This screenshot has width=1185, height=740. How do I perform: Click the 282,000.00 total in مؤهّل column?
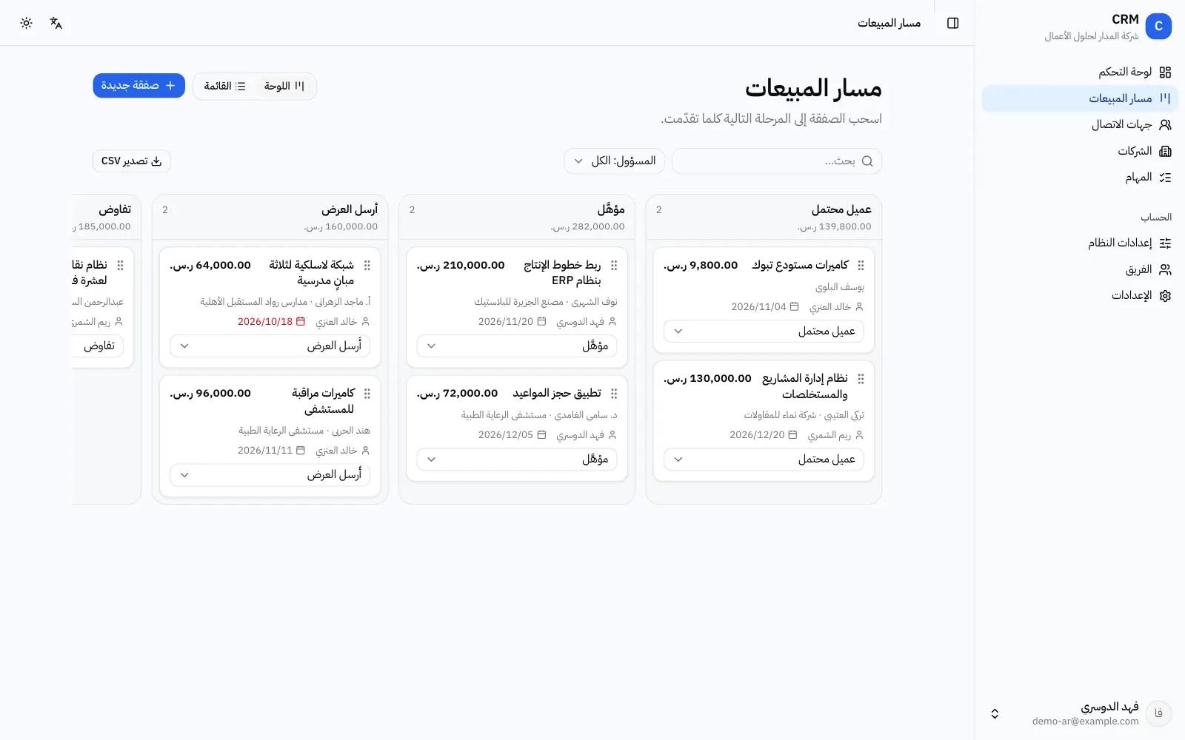point(588,226)
